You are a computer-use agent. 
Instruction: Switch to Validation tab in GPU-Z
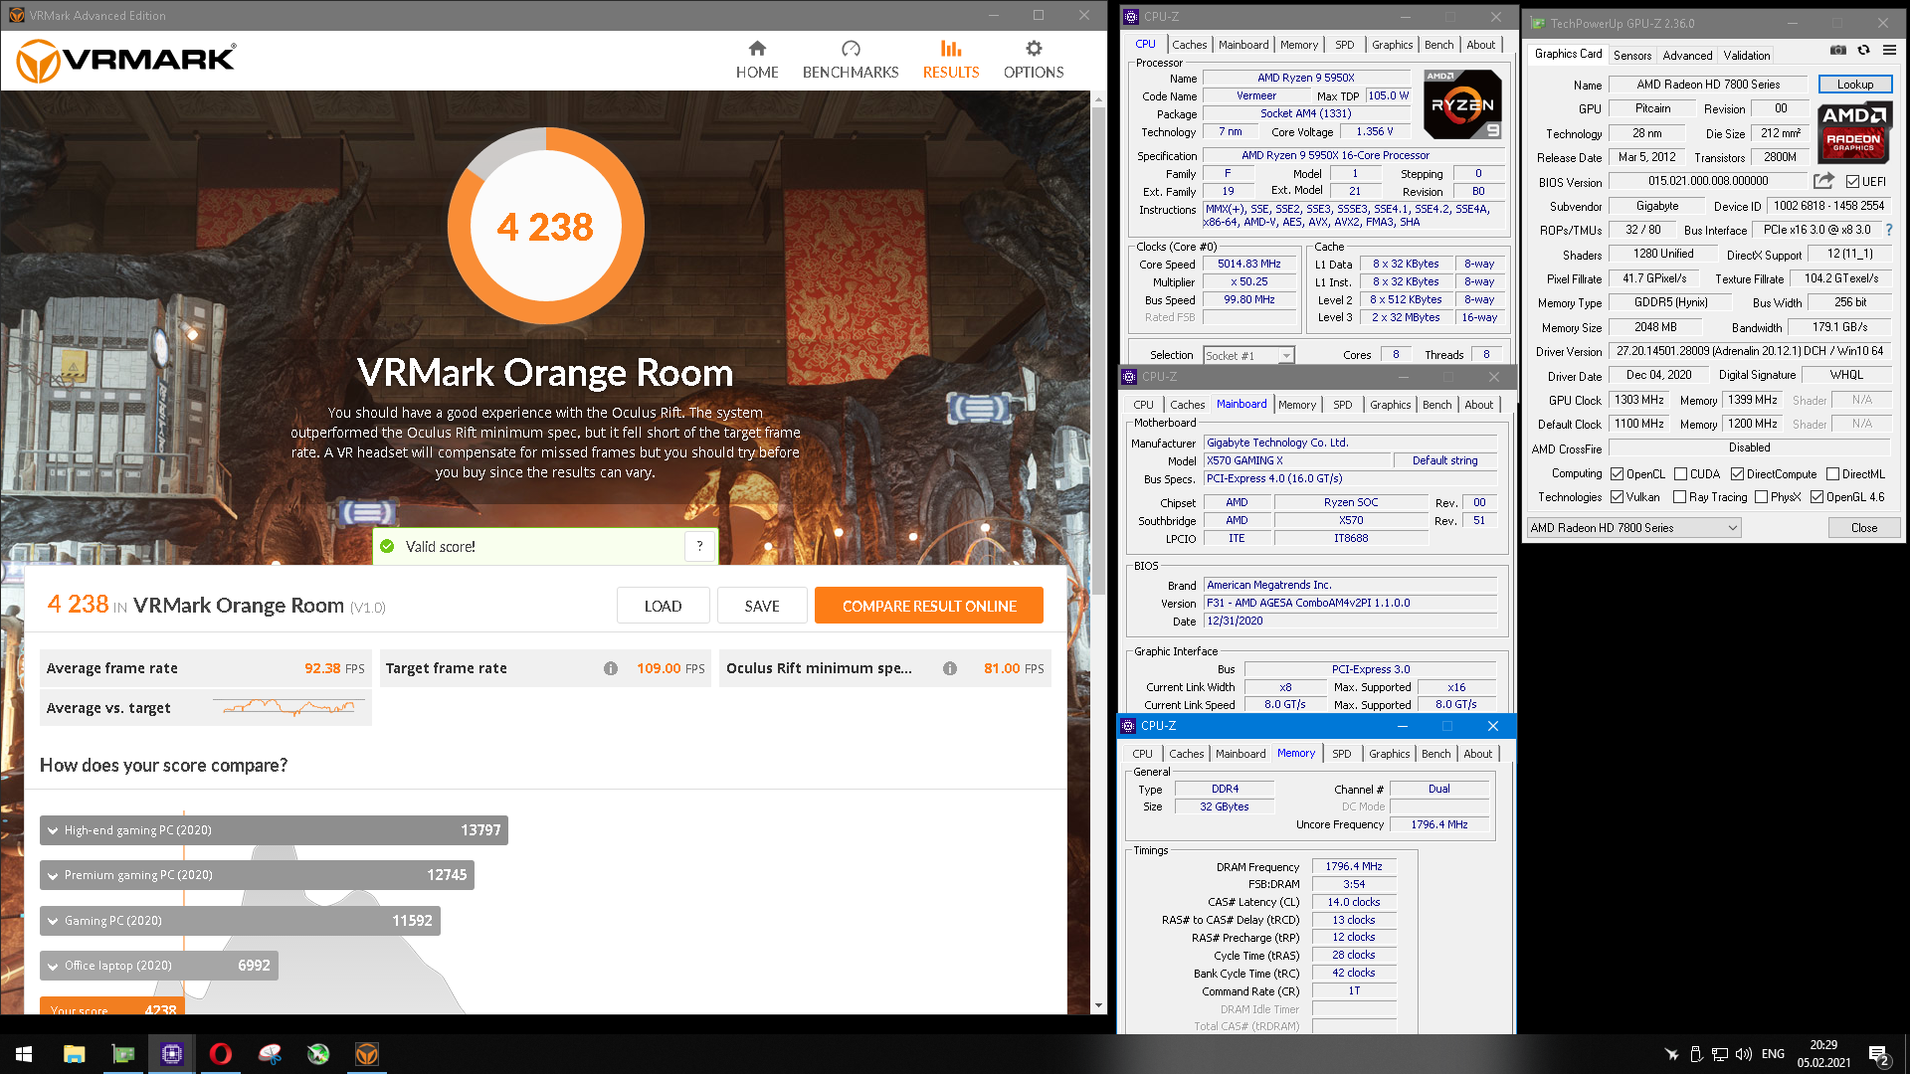click(1747, 56)
